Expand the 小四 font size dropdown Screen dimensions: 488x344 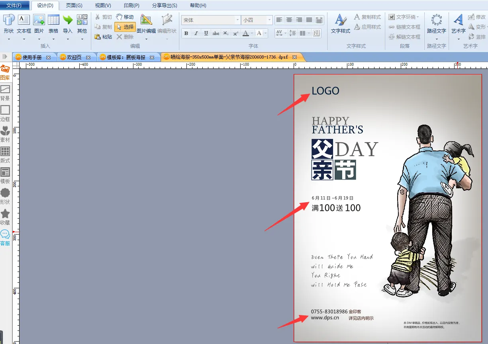pyautogui.click(x=270, y=20)
